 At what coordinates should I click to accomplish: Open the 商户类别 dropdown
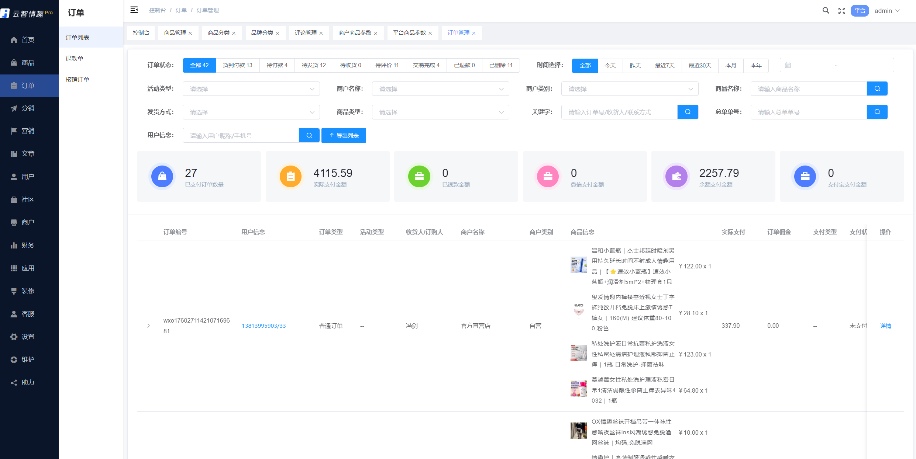[630, 89]
